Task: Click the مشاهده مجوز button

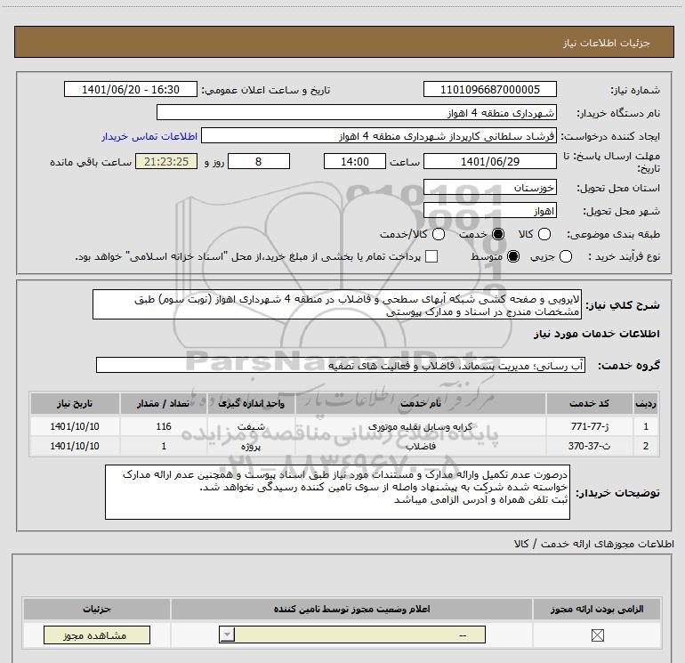Action: tap(97, 635)
